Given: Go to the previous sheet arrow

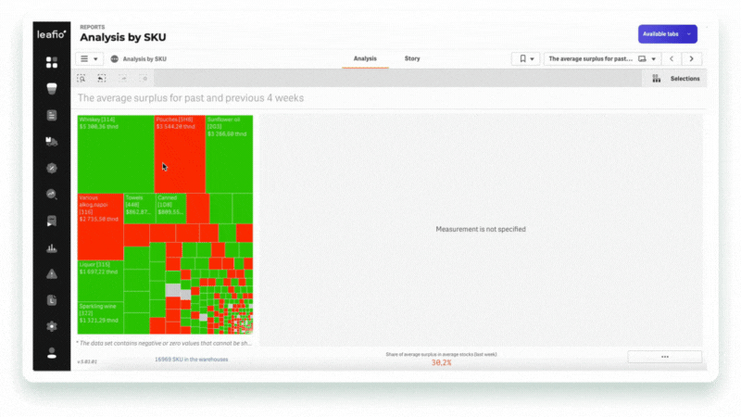Looking at the screenshot, I should point(672,58).
